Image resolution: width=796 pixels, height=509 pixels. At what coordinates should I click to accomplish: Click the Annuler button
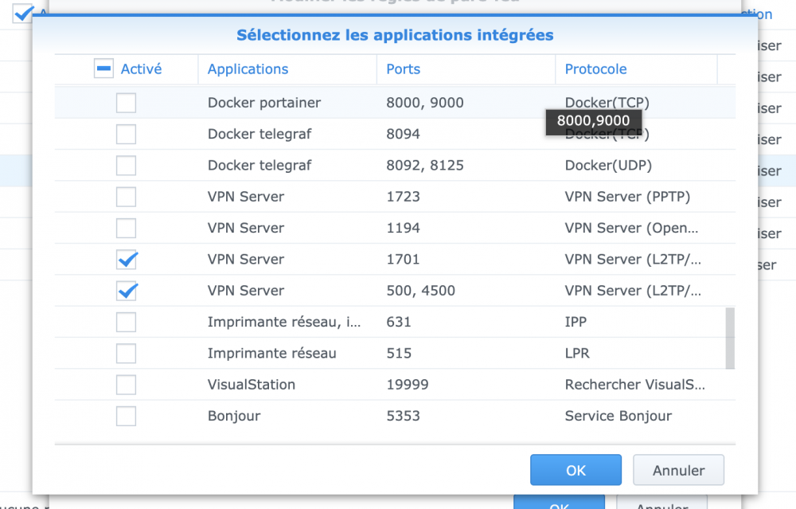(x=678, y=471)
